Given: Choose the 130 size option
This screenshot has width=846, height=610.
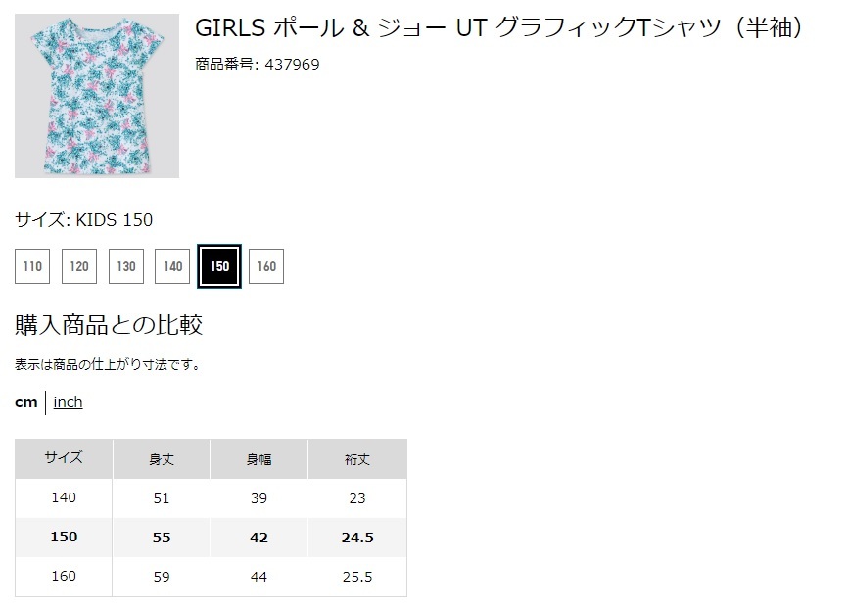Looking at the screenshot, I should 126,266.
